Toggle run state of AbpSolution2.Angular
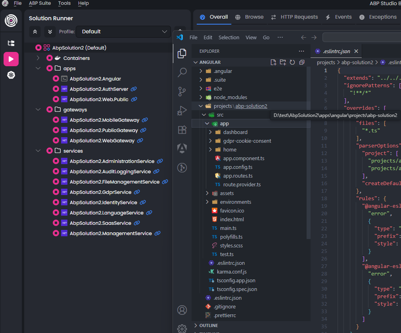401x333 pixels. point(56,79)
